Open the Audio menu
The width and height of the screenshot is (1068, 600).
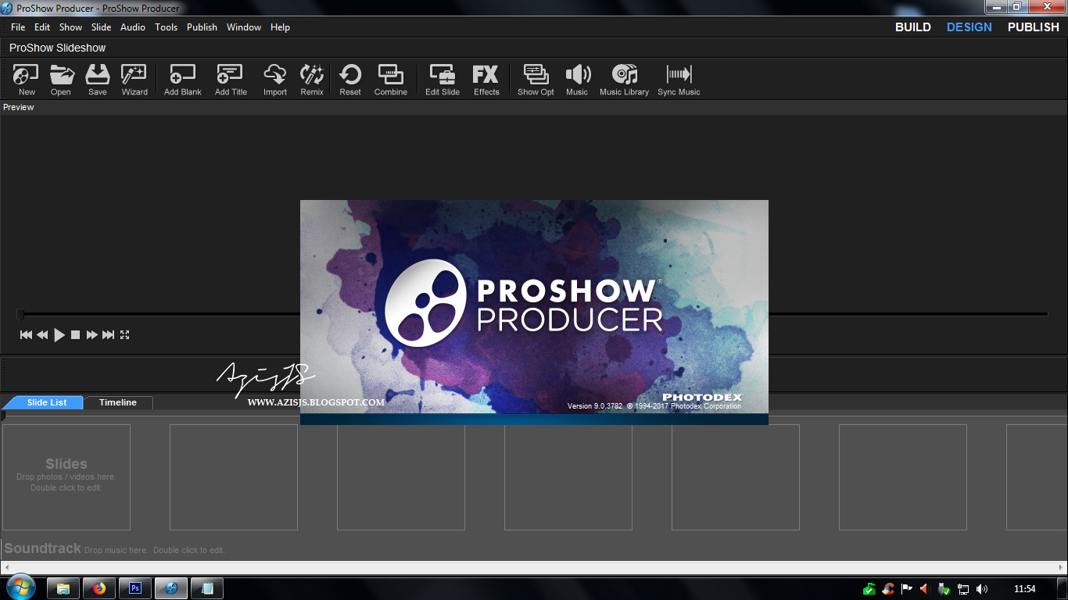coord(132,27)
